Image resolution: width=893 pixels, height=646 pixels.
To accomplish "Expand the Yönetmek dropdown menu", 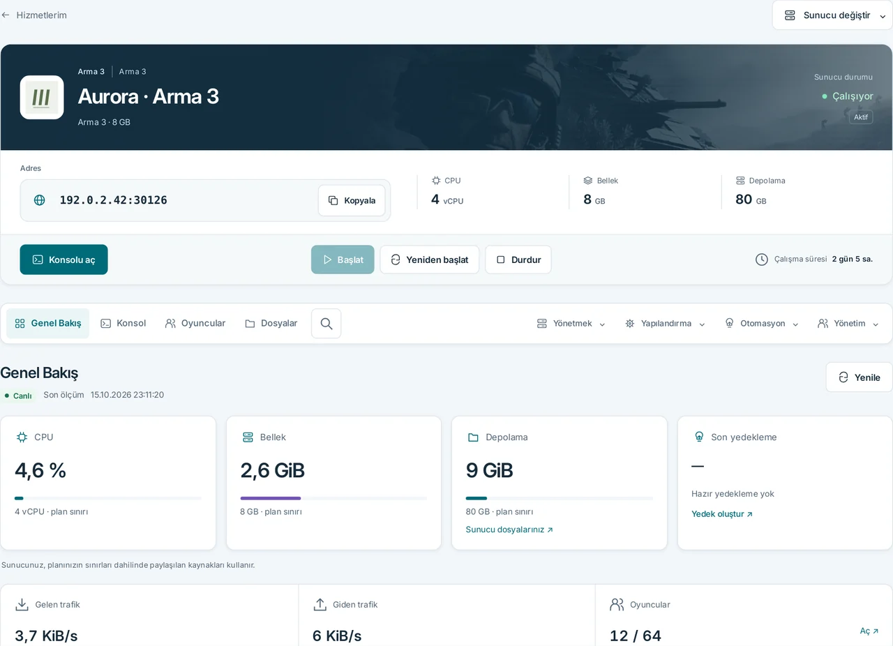I will coord(571,324).
